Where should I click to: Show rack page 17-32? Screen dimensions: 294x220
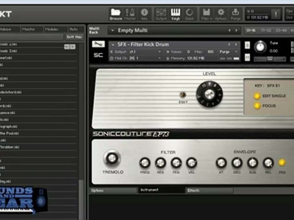266,30
